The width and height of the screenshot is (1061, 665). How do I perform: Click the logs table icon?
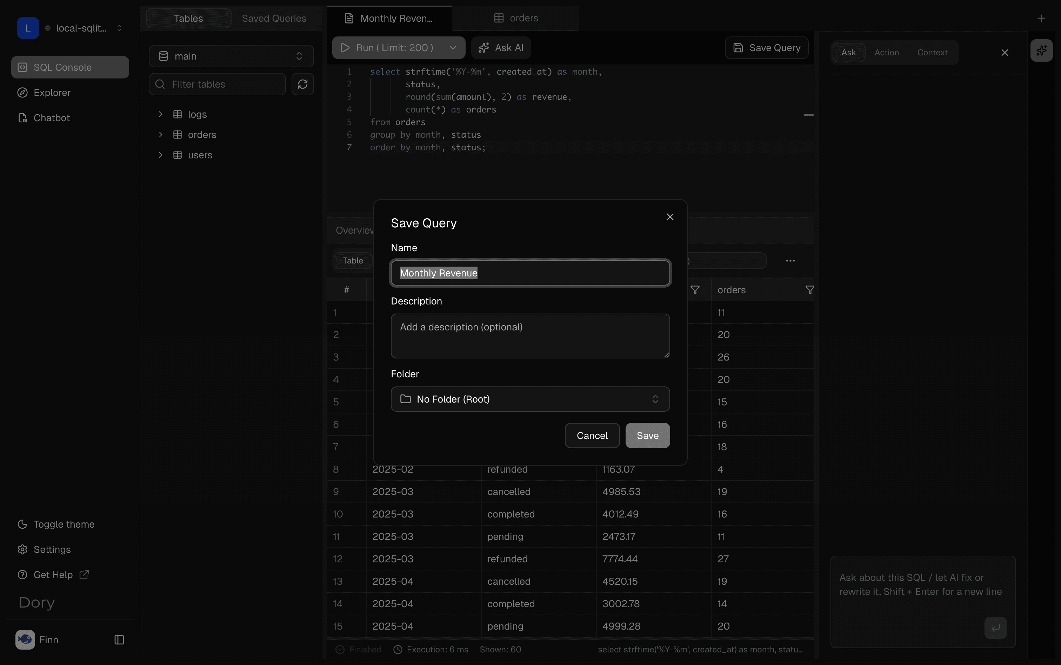click(178, 114)
